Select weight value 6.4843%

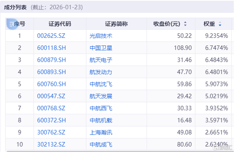pos(217,60)
